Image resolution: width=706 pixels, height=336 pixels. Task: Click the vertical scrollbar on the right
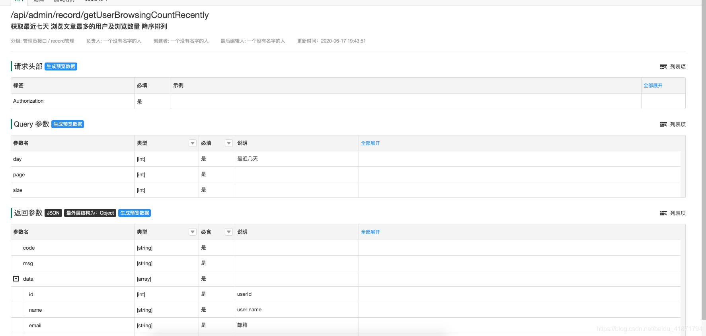coord(704,160)
